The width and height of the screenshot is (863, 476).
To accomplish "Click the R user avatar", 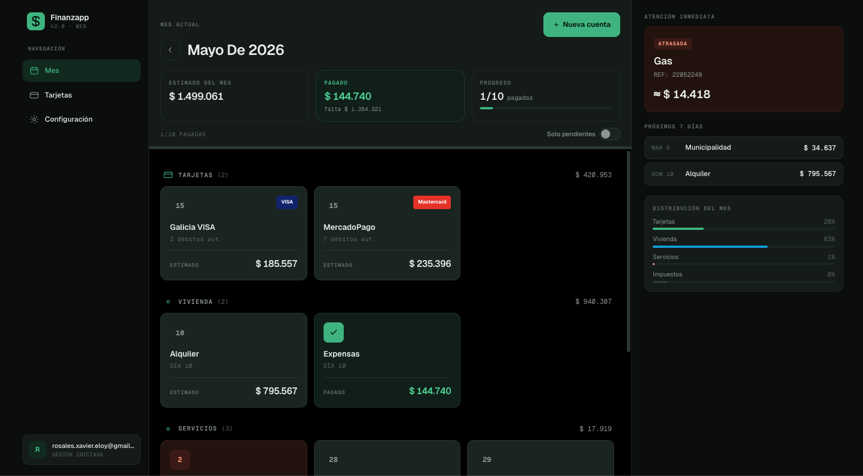I will (38, 450).
